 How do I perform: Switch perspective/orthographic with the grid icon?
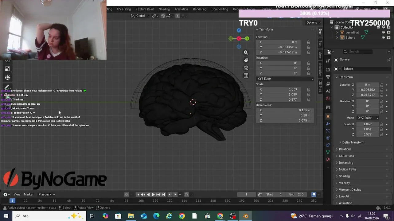point(246,76)
